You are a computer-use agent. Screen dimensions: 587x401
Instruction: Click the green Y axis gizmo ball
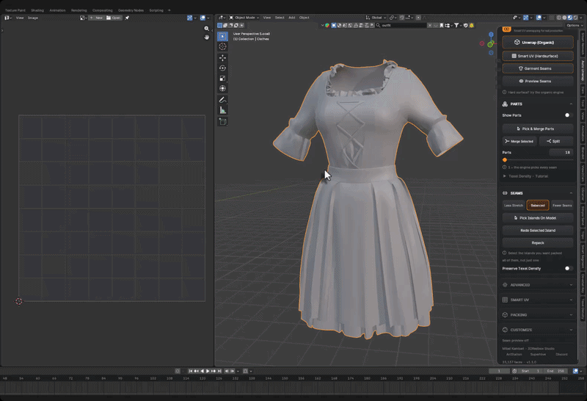pos(490,45)
